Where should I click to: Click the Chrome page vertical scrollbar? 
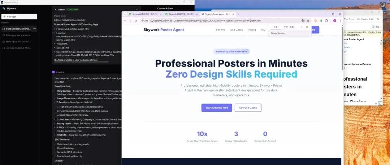point(342,48)
